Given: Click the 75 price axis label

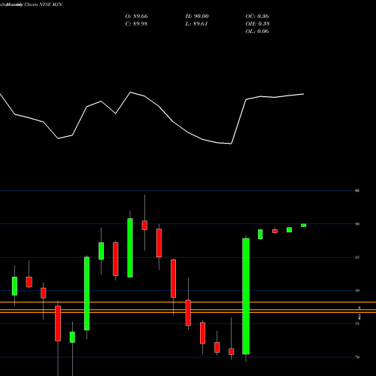Looking at the screenshot, I should 357,324.
